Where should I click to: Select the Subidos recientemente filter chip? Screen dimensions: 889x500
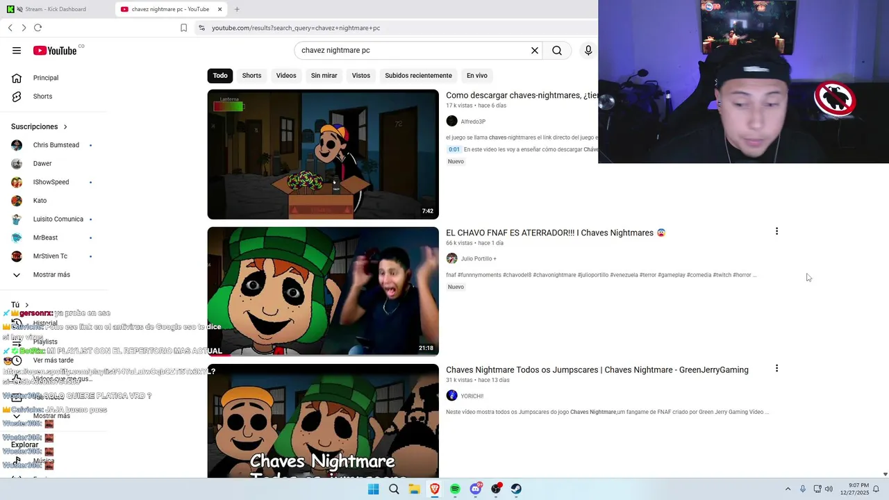click(x=418, y=76)
